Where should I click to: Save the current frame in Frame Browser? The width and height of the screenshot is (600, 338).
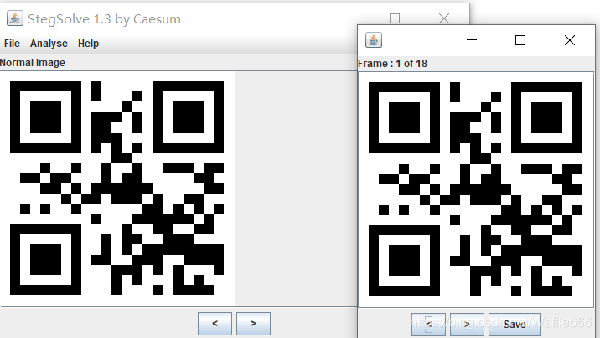515,325
